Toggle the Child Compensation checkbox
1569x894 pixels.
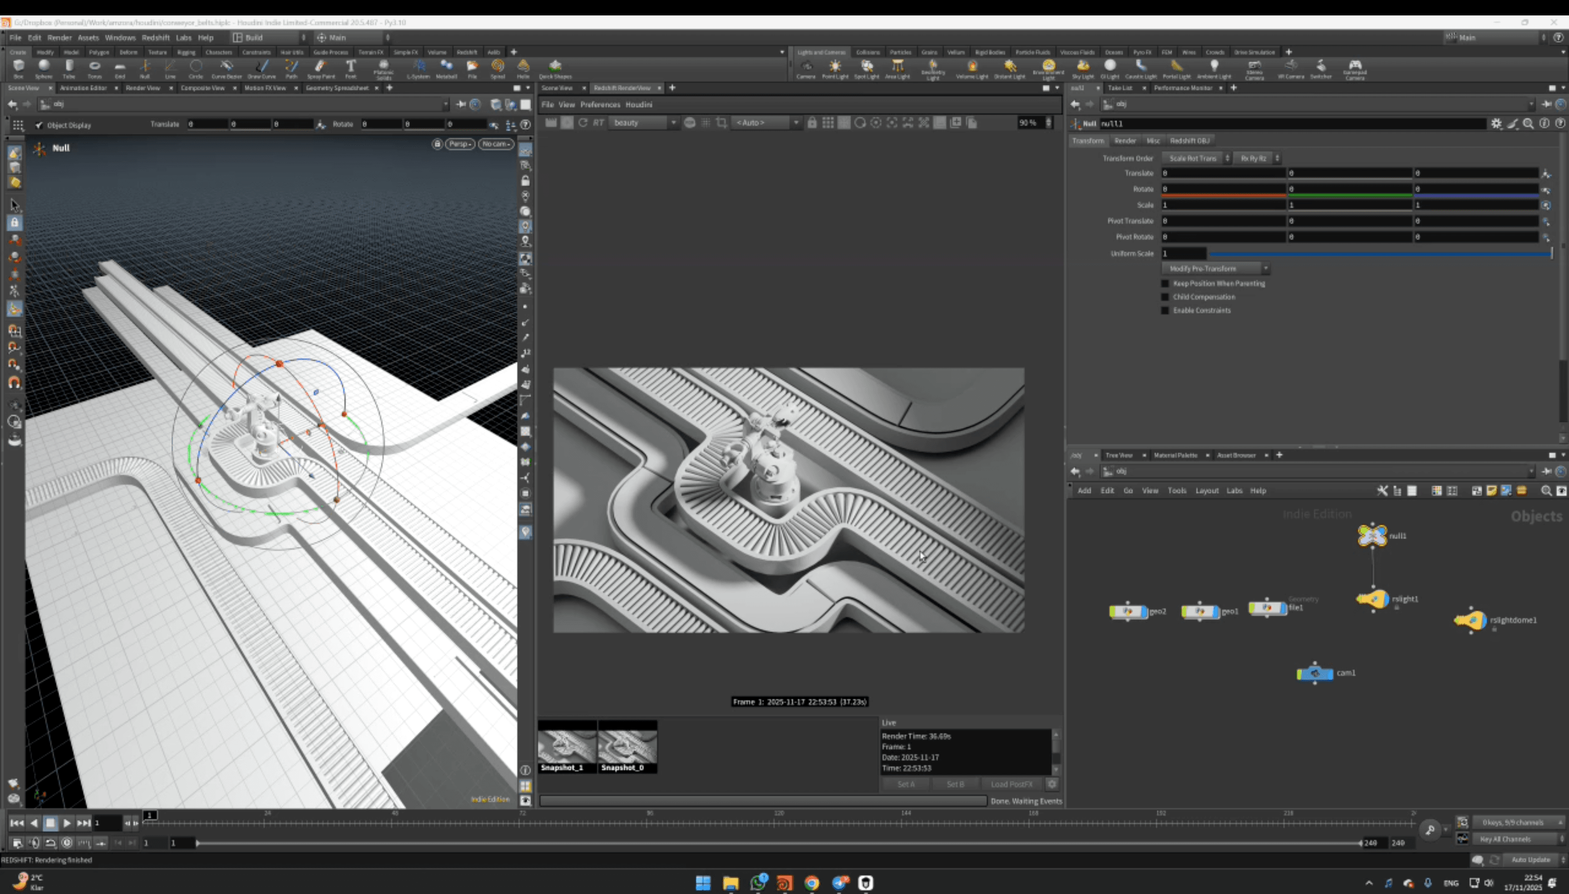[1165, 297]
